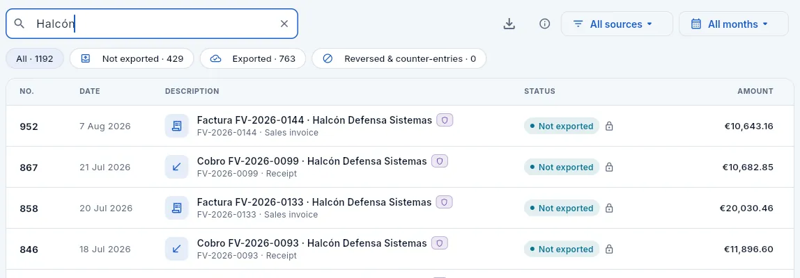
Task: Click entry number 952
Action: pyautogui.click(x=29, y=126)
